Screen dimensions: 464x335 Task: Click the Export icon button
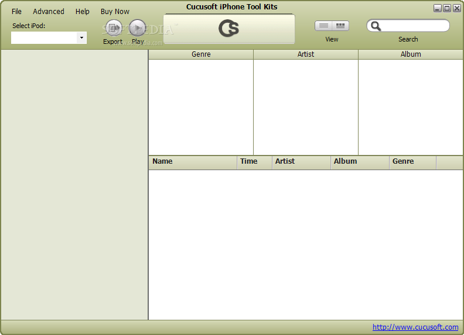(x=114, y=28)
